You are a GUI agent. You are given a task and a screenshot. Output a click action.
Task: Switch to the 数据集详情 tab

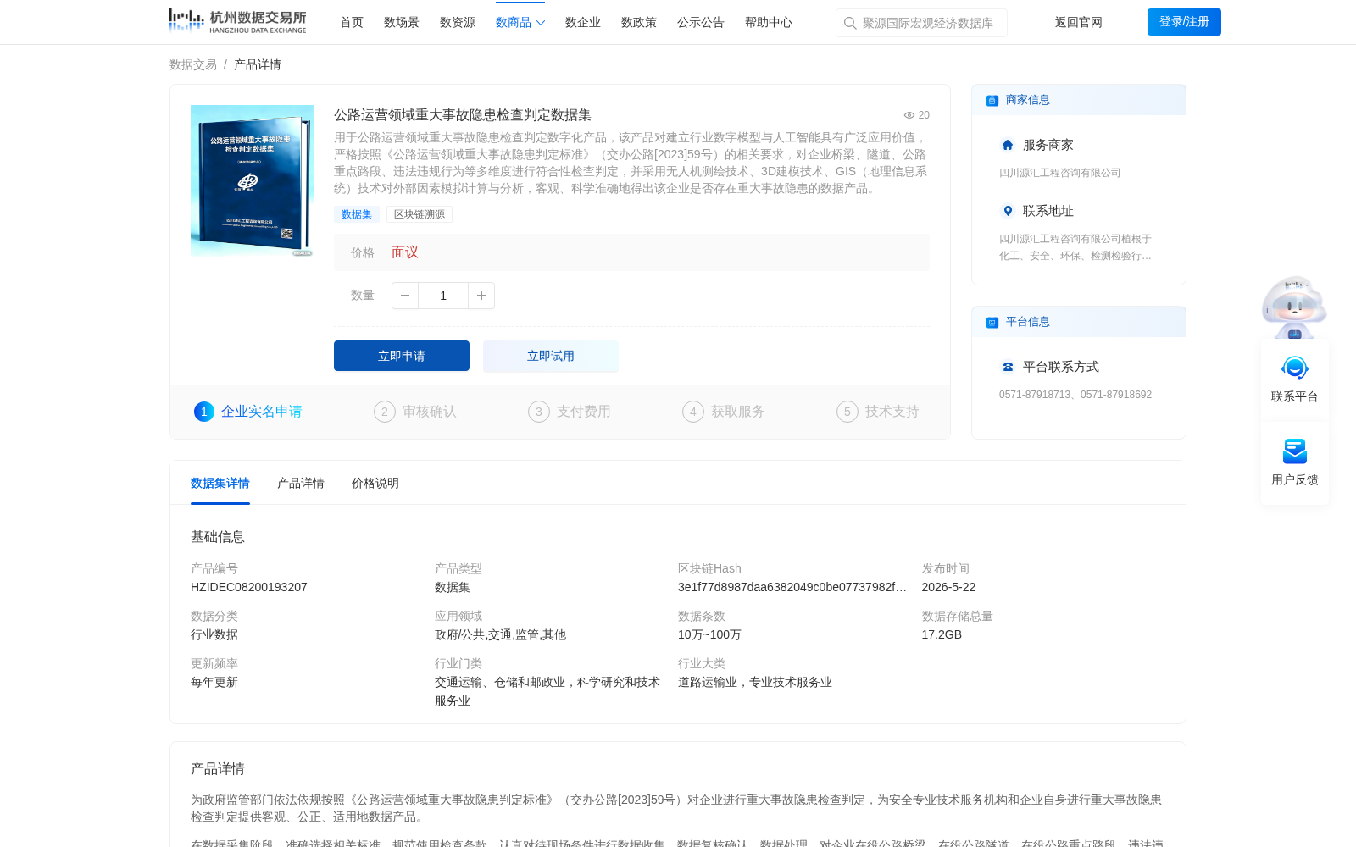220,483
